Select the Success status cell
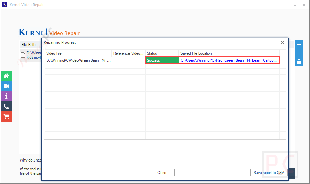Screen dimensions: 310x184 (162, 60)
